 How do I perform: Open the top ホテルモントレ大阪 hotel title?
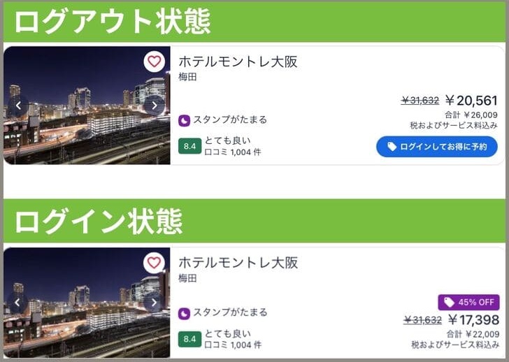click(238, 61)
